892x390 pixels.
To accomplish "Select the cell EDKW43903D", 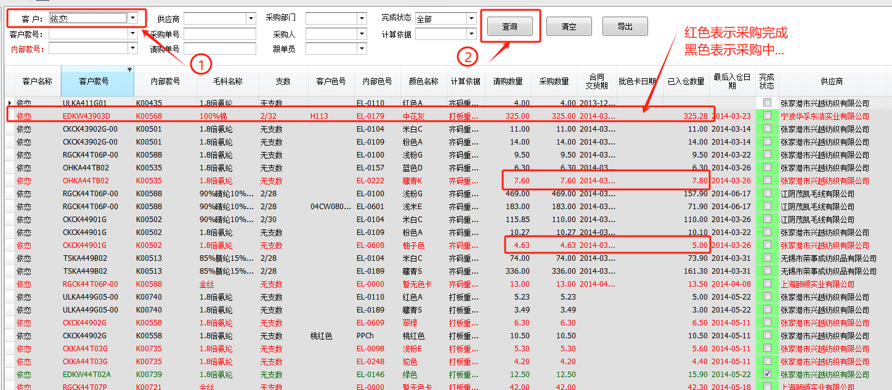I will coord(97,116).
